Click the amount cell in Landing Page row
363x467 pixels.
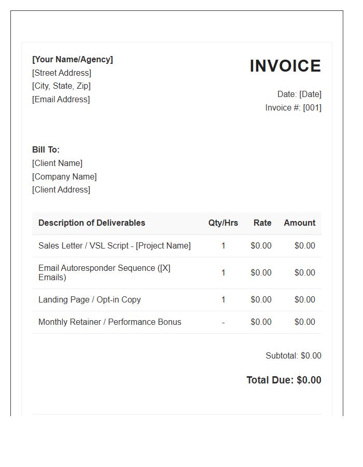[x=305, y=300]
